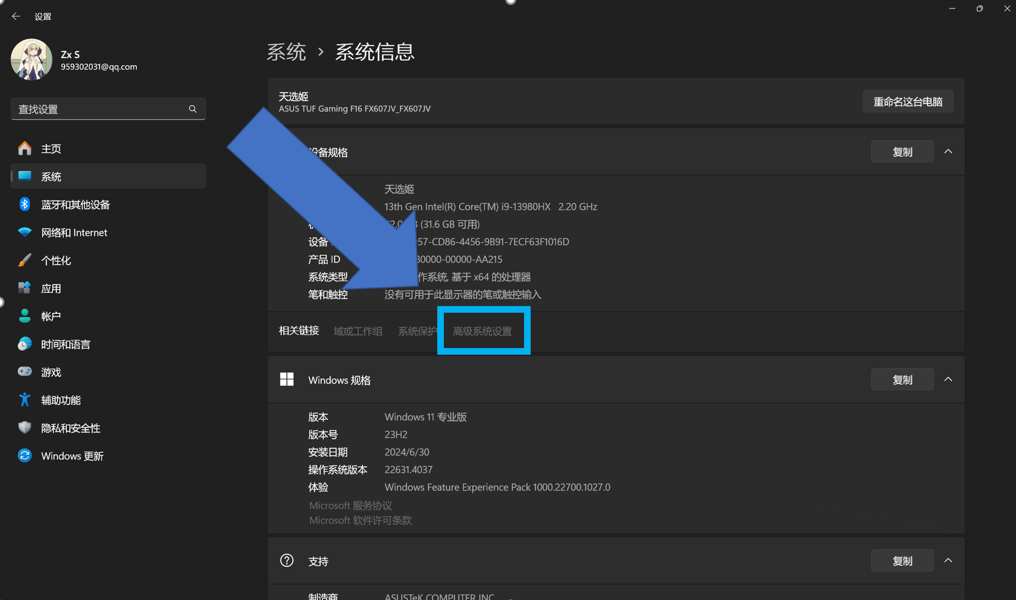Click the 系统 breadcrumb link
Viewport: 1016px width, 600px height.
(286, 52)
